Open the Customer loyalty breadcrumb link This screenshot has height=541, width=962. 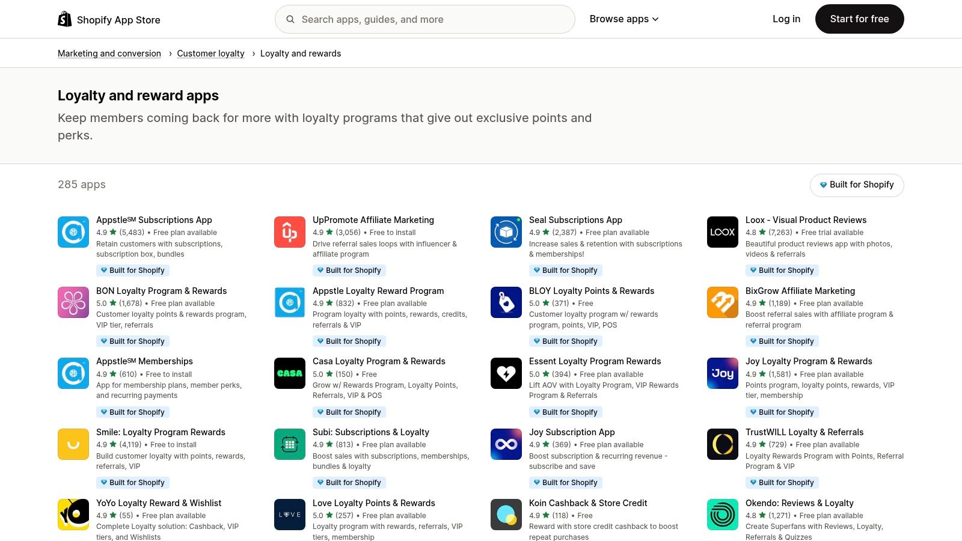[210, 53]
